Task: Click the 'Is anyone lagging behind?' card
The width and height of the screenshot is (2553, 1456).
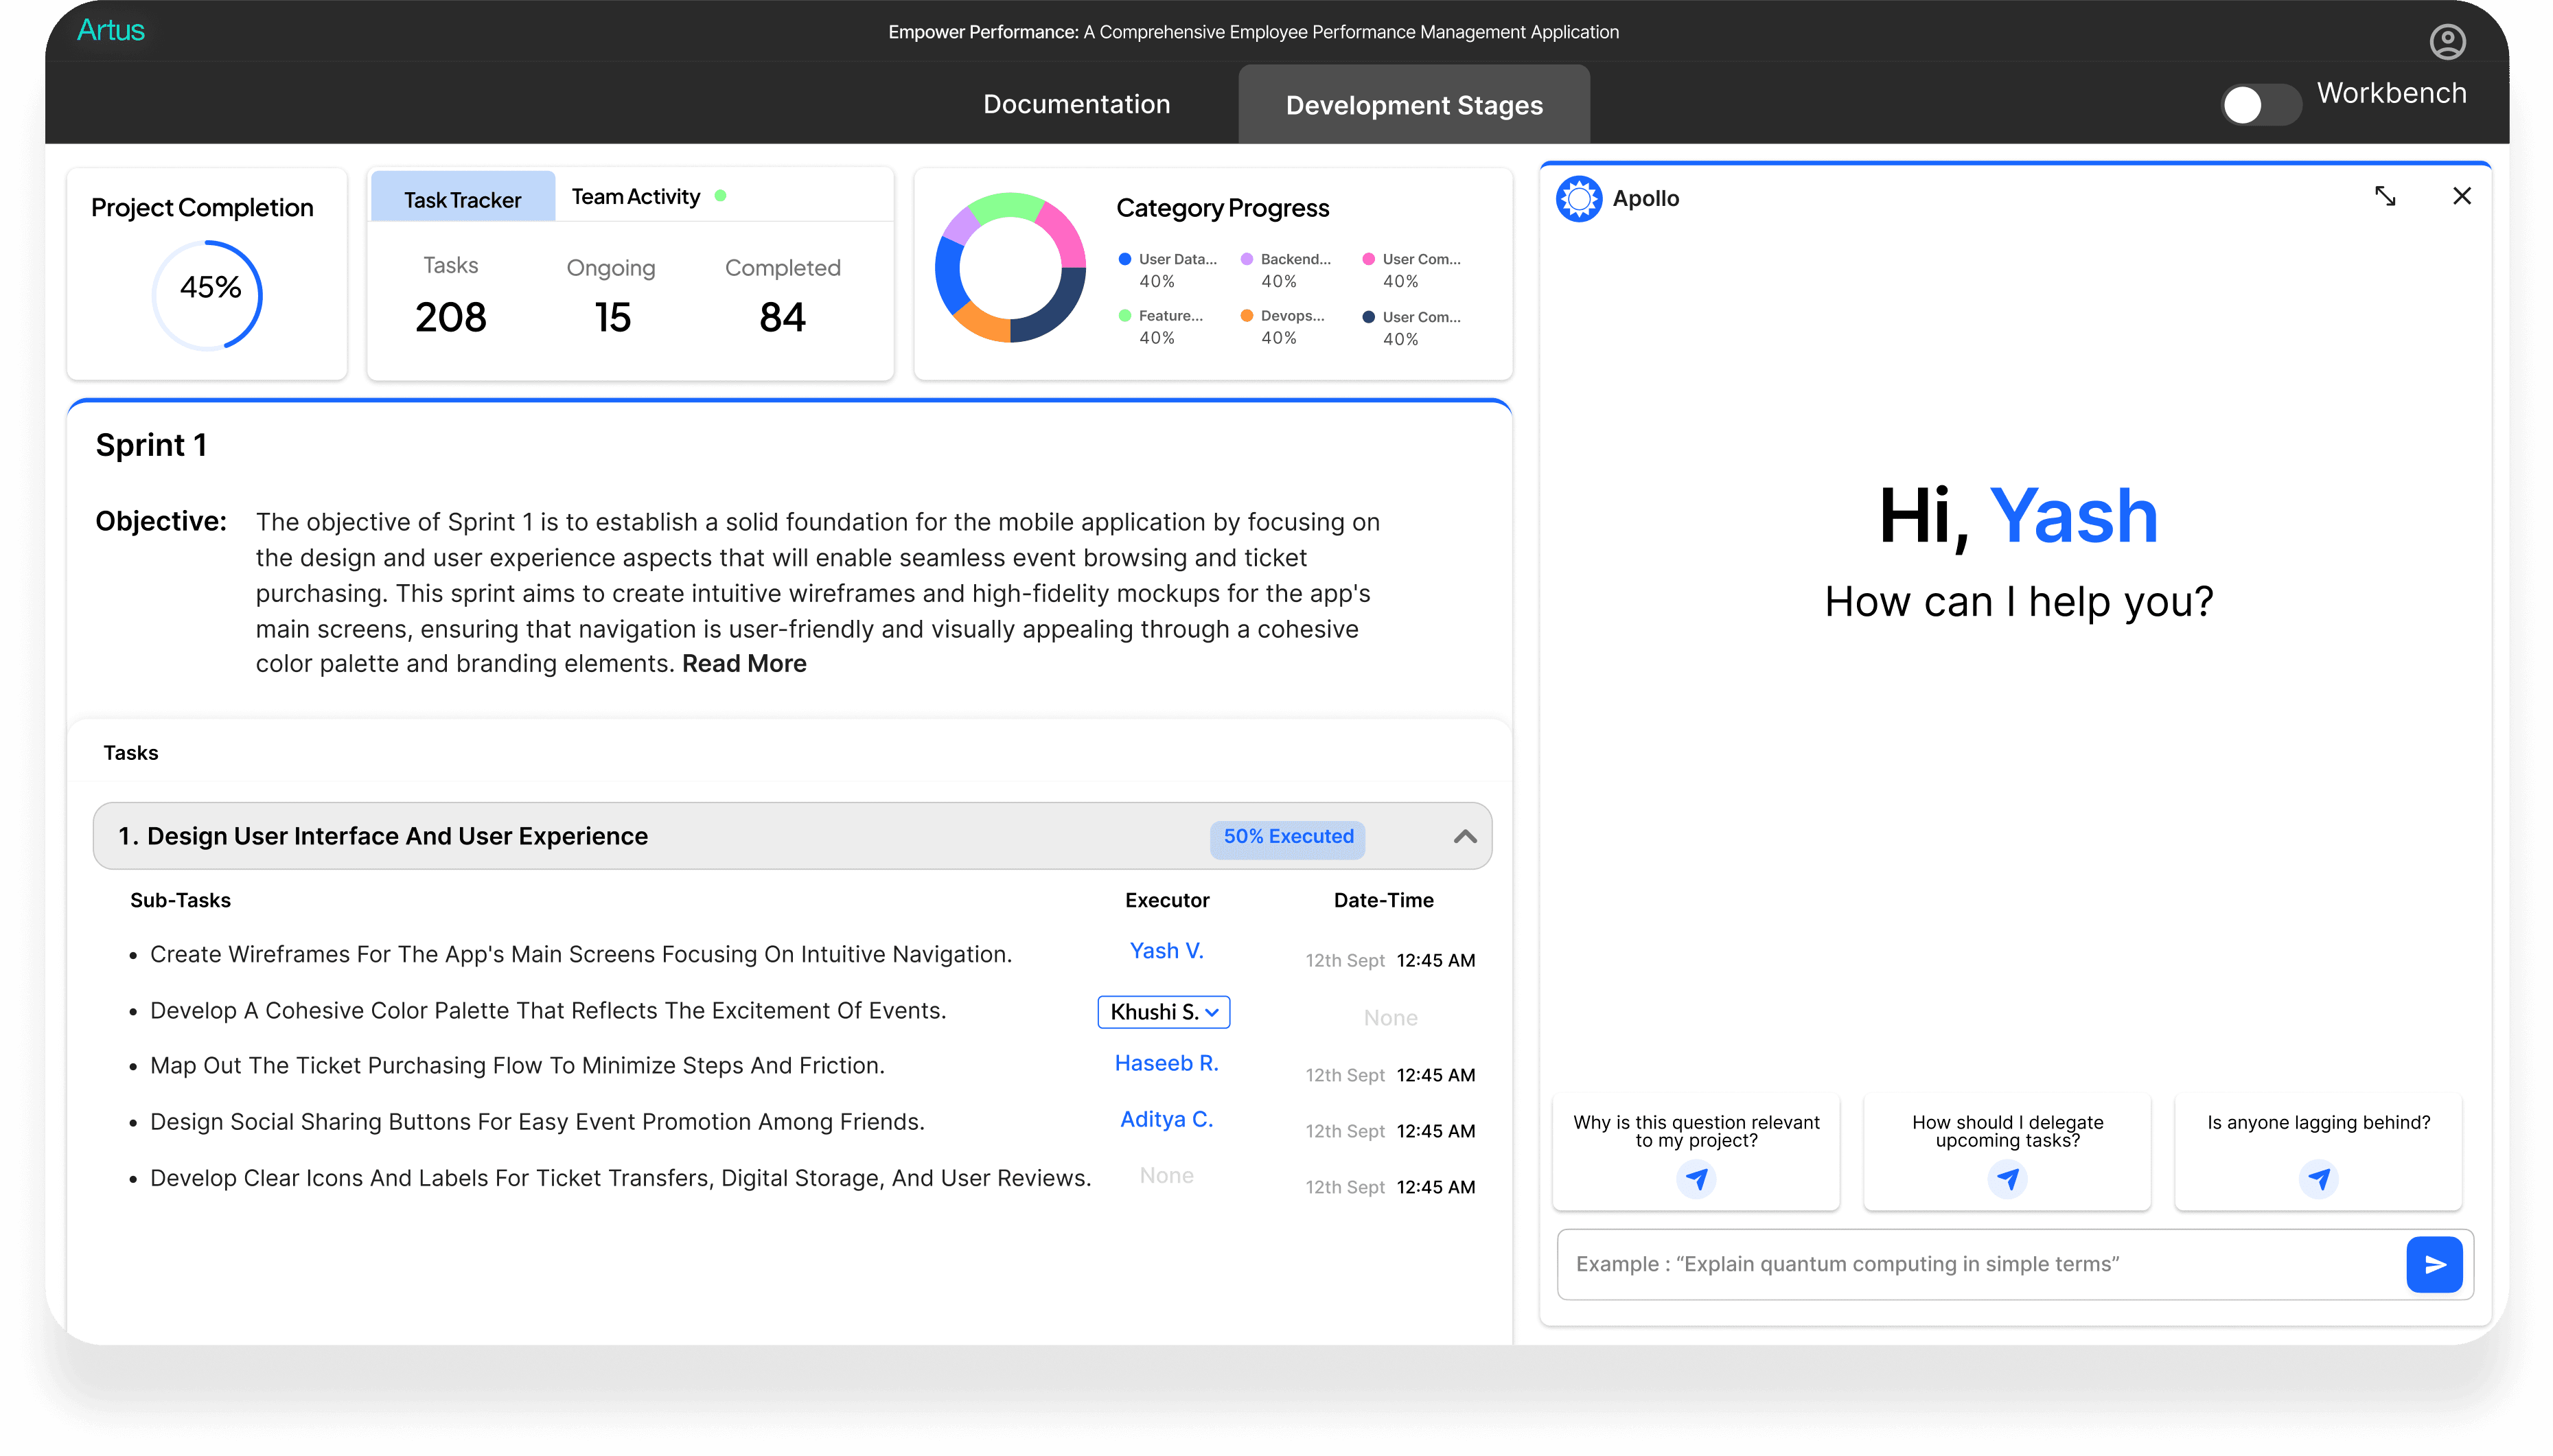Action: [x=2318, y=1151]
